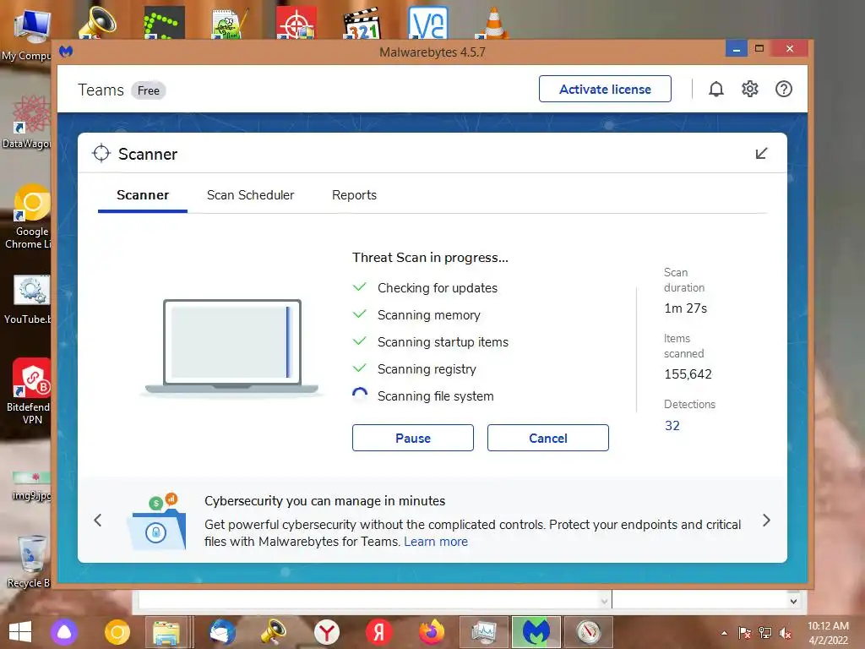Open the yellow loudspeaker desktop shortcut
Viewport: 865px width, 649px height.
tap(97, 23)
